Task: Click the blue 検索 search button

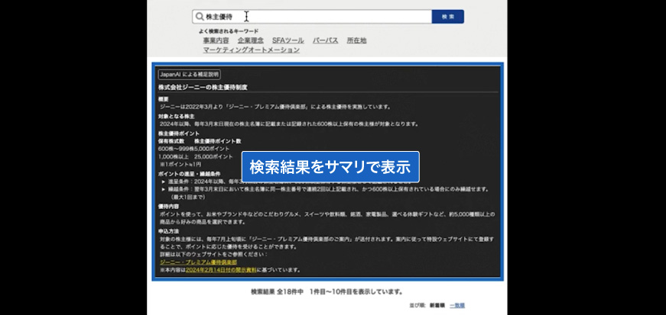Action: pyautogui.click(x=447, y=17)
